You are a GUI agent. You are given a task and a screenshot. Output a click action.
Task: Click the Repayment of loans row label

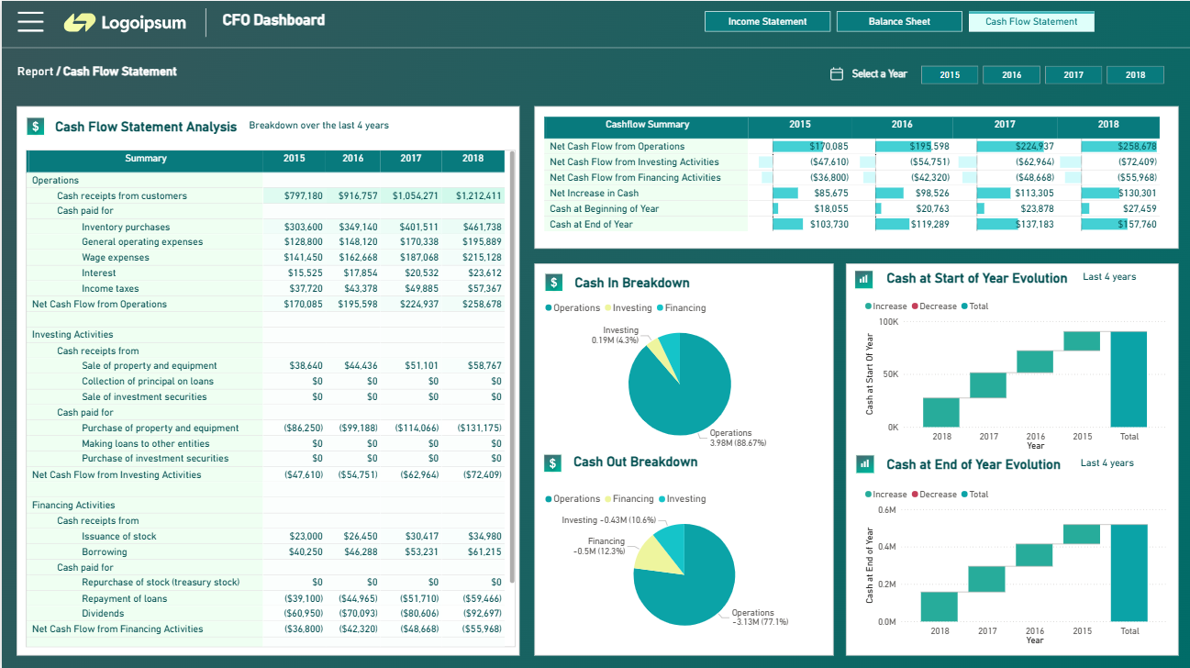tap(125, 599)
